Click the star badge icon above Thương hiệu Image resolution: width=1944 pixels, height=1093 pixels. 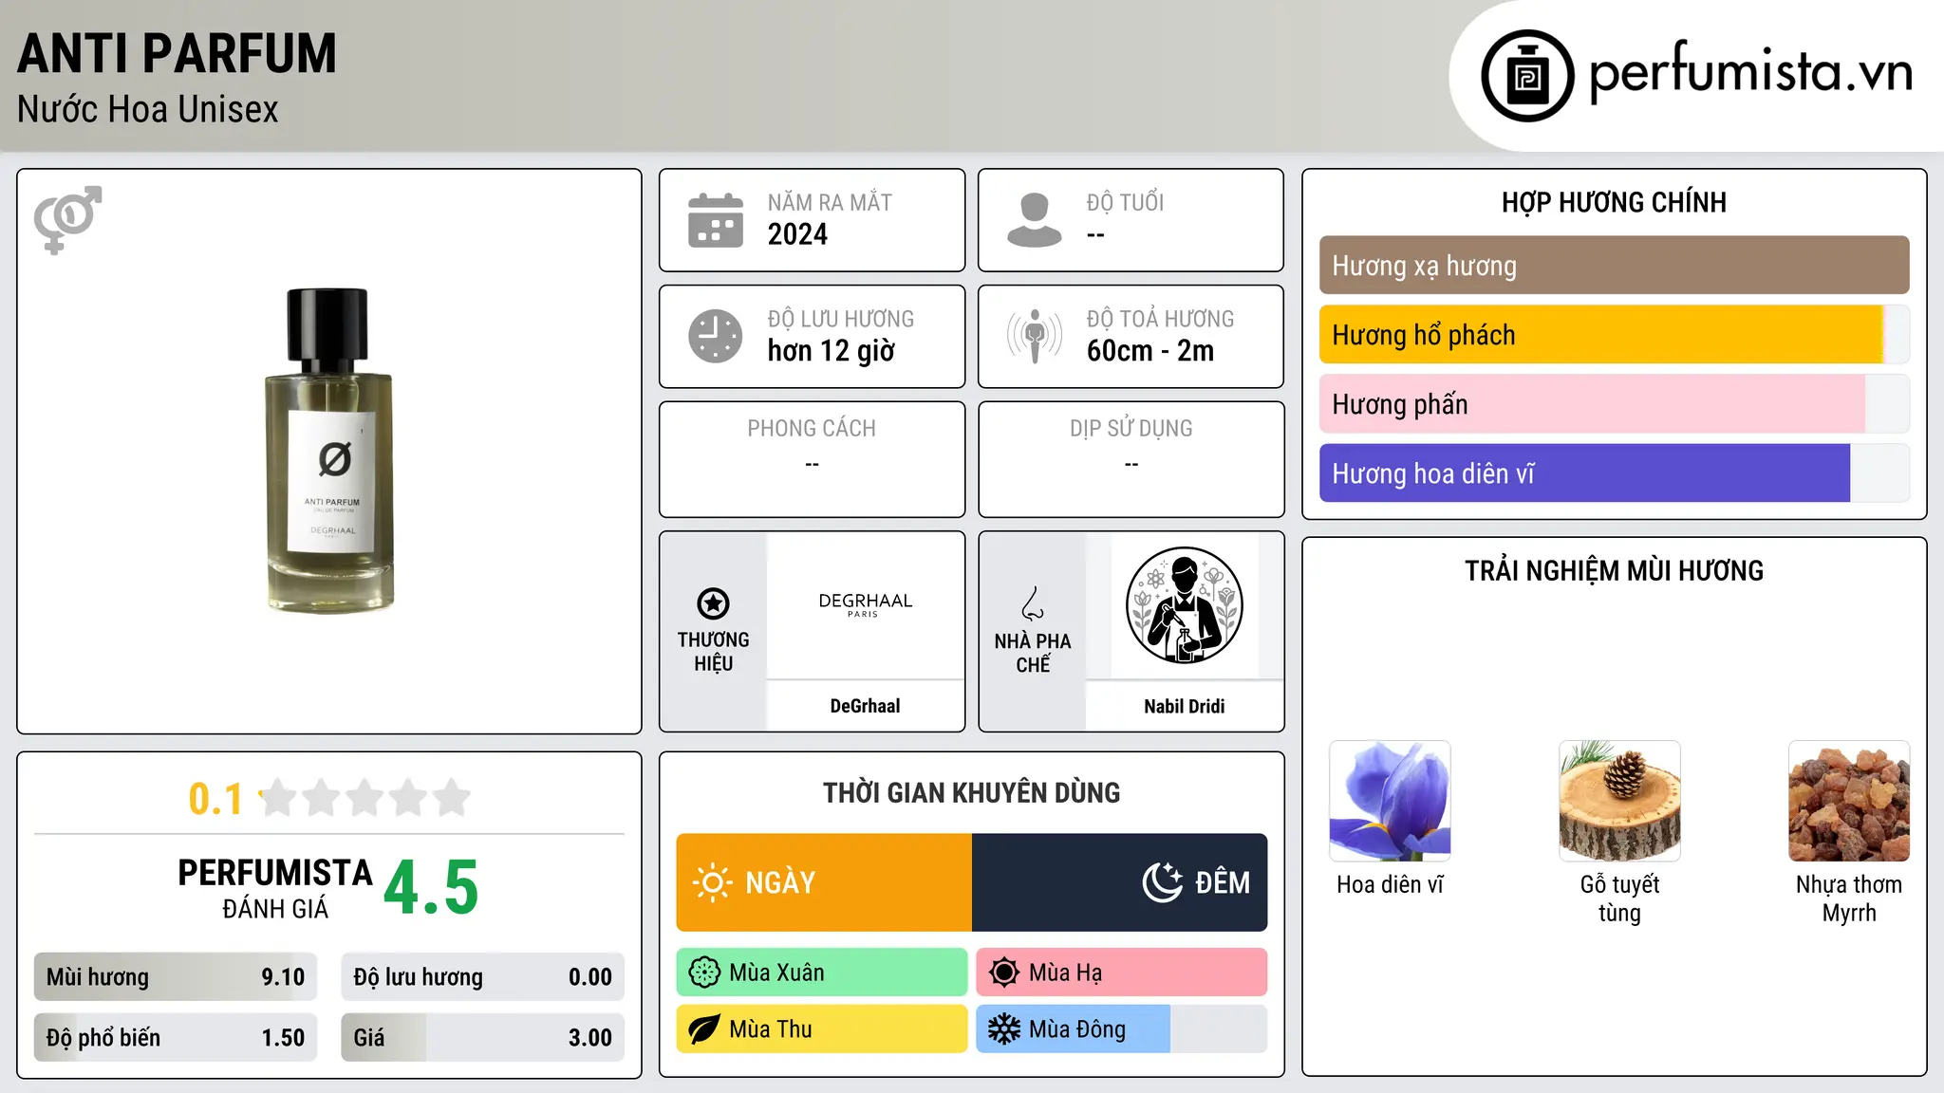pyautogui.click(x=713, y=602)
